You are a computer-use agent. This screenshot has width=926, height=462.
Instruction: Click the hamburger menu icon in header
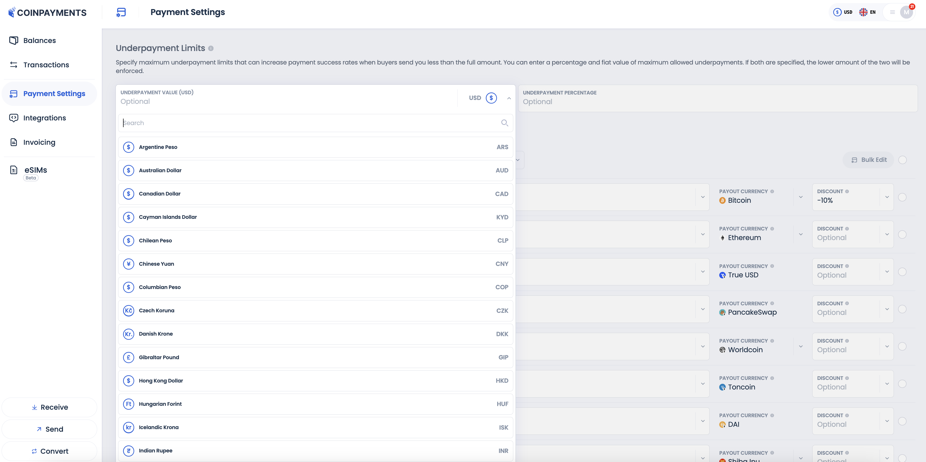(892, 12)
